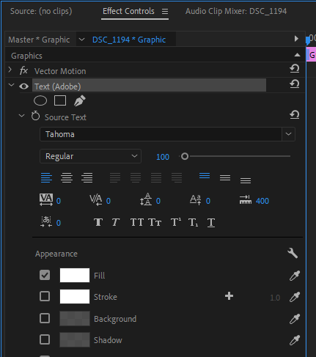Select the rectangle mask tool

coord(60,100)
